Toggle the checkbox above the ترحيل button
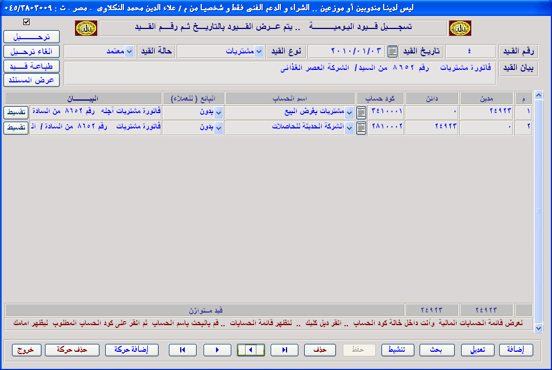This screenshot has width=552, height=370. click(26, 22)
